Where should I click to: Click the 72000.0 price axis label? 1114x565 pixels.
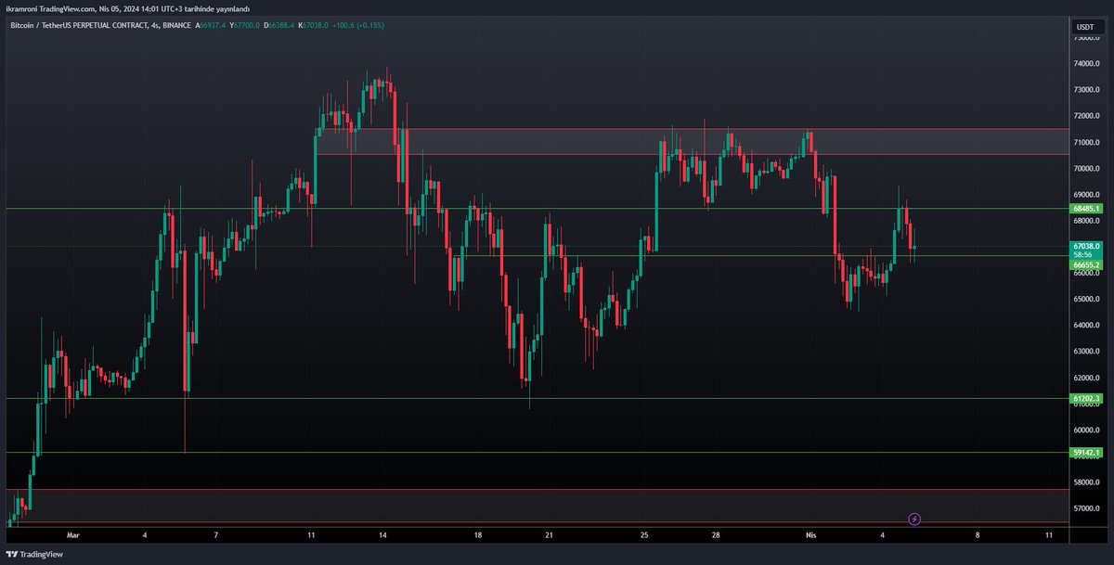coord(1085,116)
